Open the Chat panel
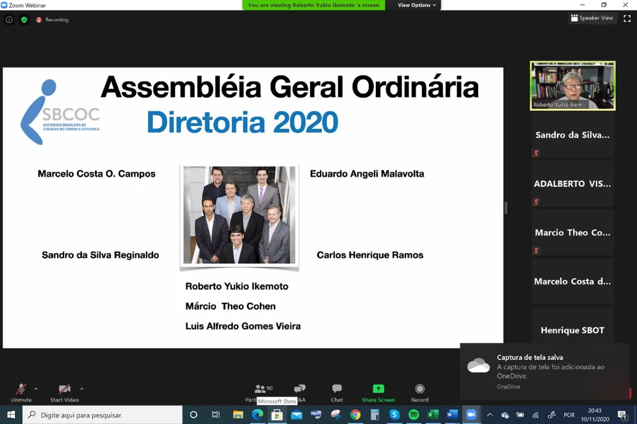Viewport: 637px width, 424px height. [337, 393]
